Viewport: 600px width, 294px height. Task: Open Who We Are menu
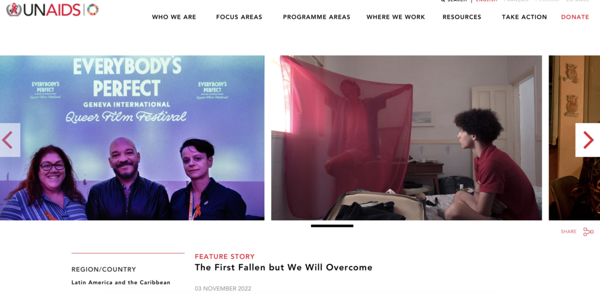tap(173, 17)
